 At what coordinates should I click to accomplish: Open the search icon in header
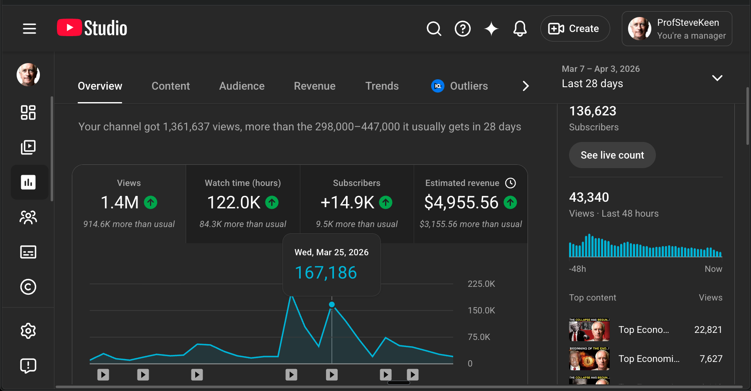pos(434,29)
